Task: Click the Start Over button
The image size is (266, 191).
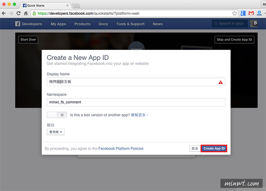Action: pyautogui.click(x=28, y=39)
